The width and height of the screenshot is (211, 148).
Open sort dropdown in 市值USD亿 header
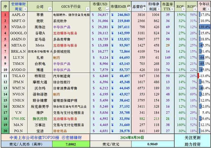(107, 9)
